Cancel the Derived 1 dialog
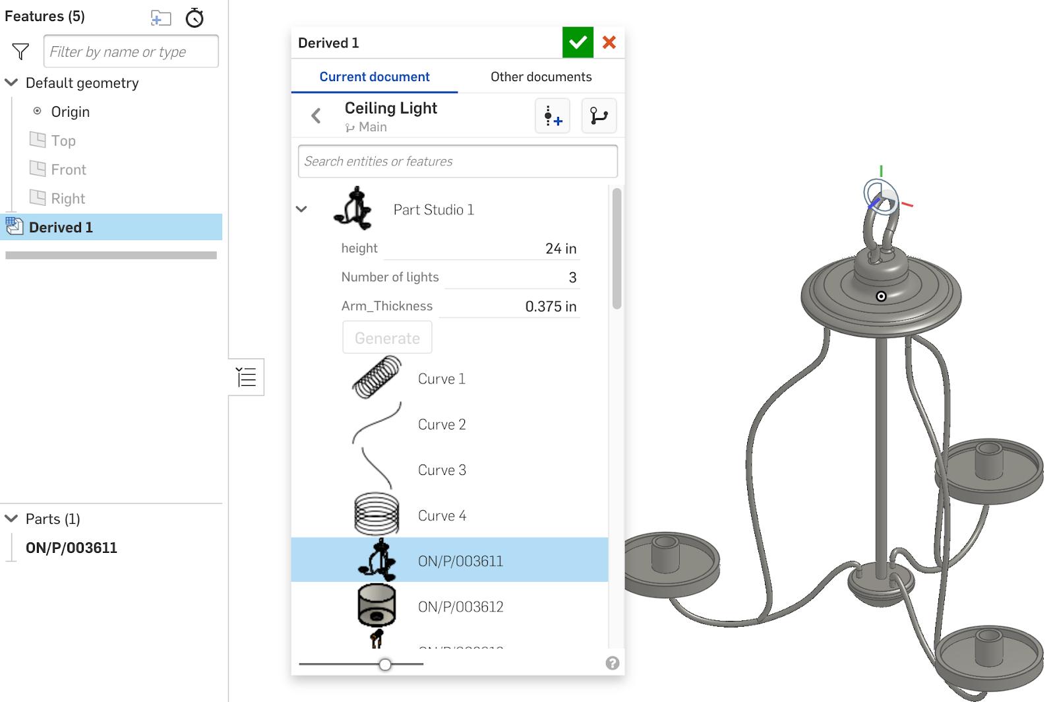The image size is (1055, 702). pyautogui.click(x=609, y=43)
